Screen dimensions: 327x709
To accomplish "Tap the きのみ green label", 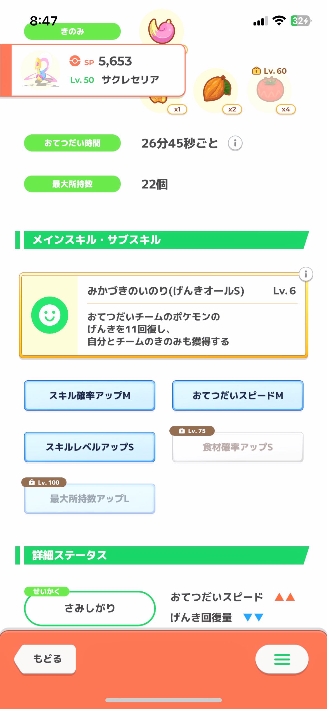I will (72, 31).
